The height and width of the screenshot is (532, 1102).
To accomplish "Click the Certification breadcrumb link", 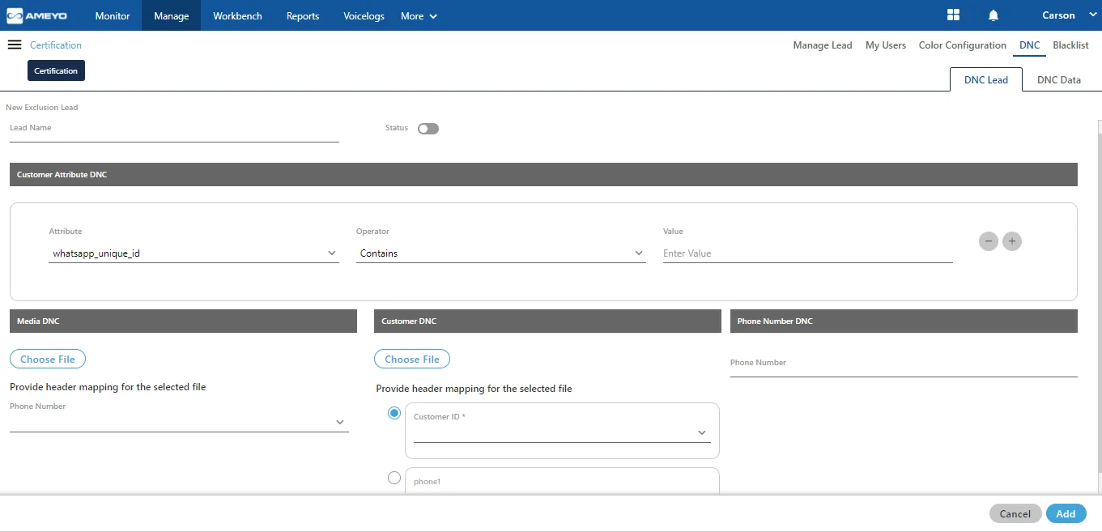I will (56, 45).
